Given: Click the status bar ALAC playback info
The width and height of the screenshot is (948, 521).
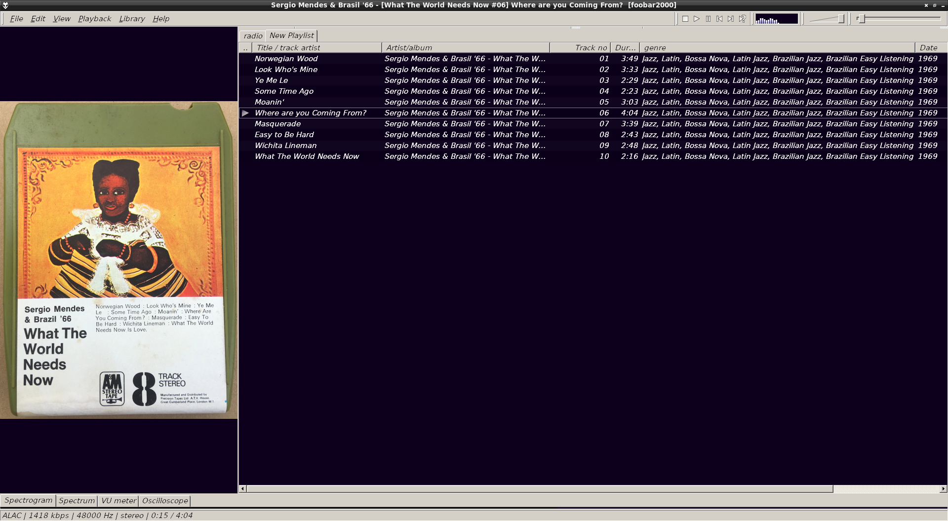Looking at the screenshot, I should 97,516.
